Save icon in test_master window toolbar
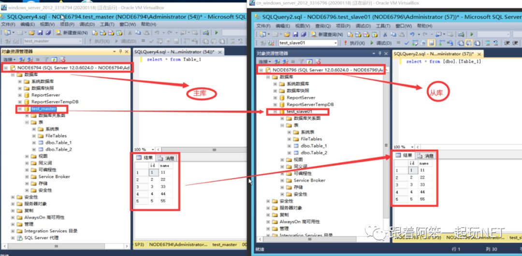Viewport: 522px width, 256px height. click(x=40, y=33)
